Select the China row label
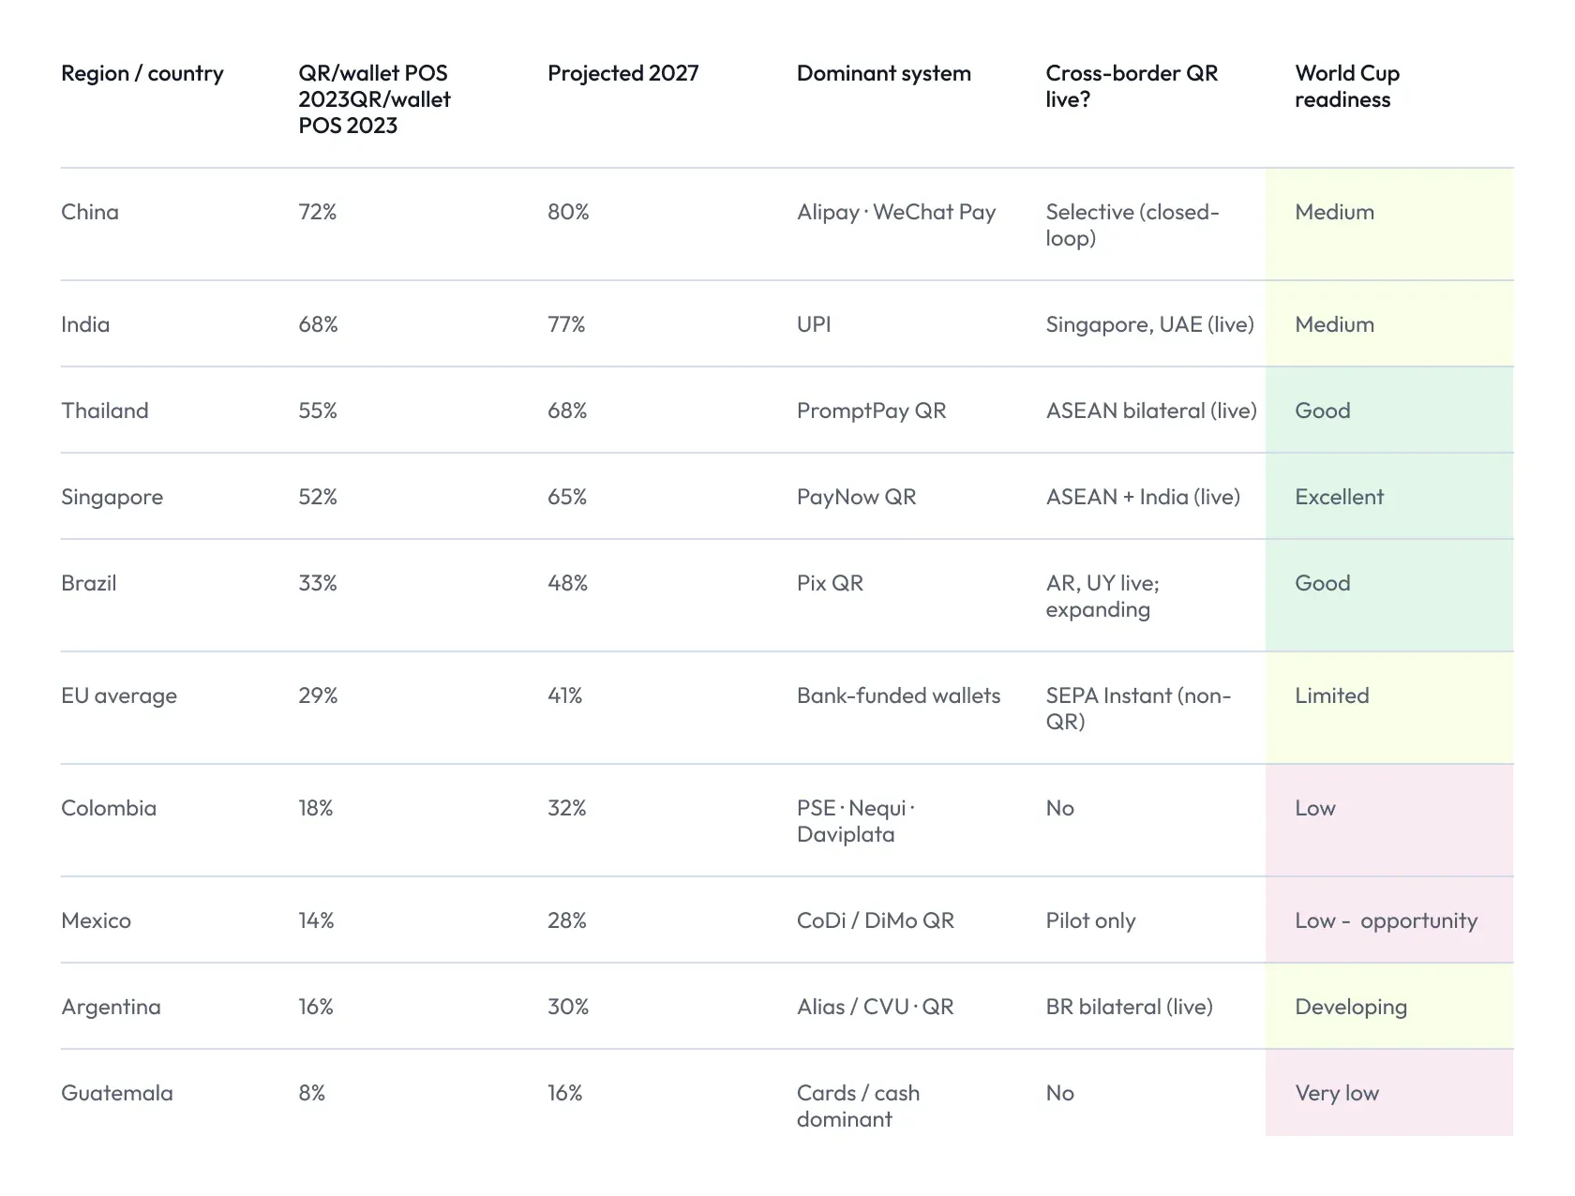Viewport: 1575px width, 1196px height. [x=90, y=212]
